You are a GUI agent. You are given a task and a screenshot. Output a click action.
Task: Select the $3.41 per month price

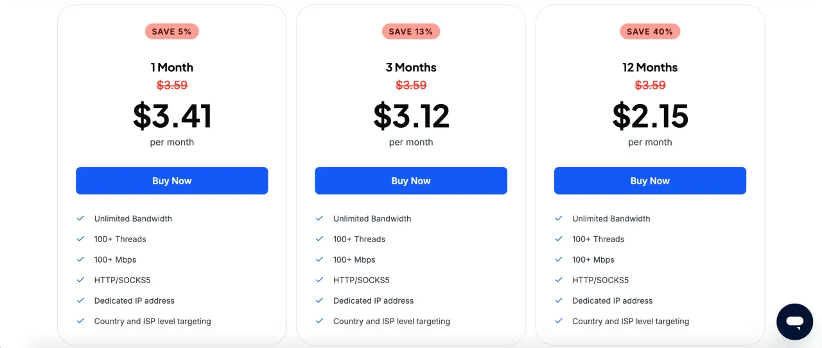172,116
